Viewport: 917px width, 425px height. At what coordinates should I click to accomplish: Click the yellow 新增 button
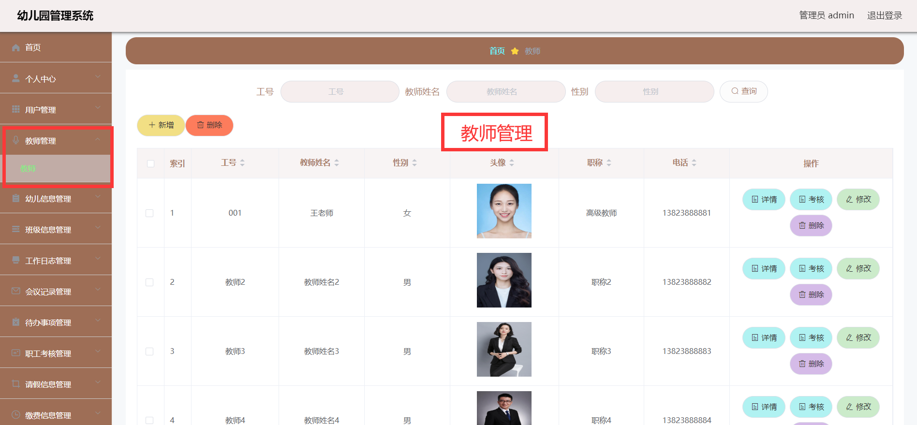(x=161, y=125)
